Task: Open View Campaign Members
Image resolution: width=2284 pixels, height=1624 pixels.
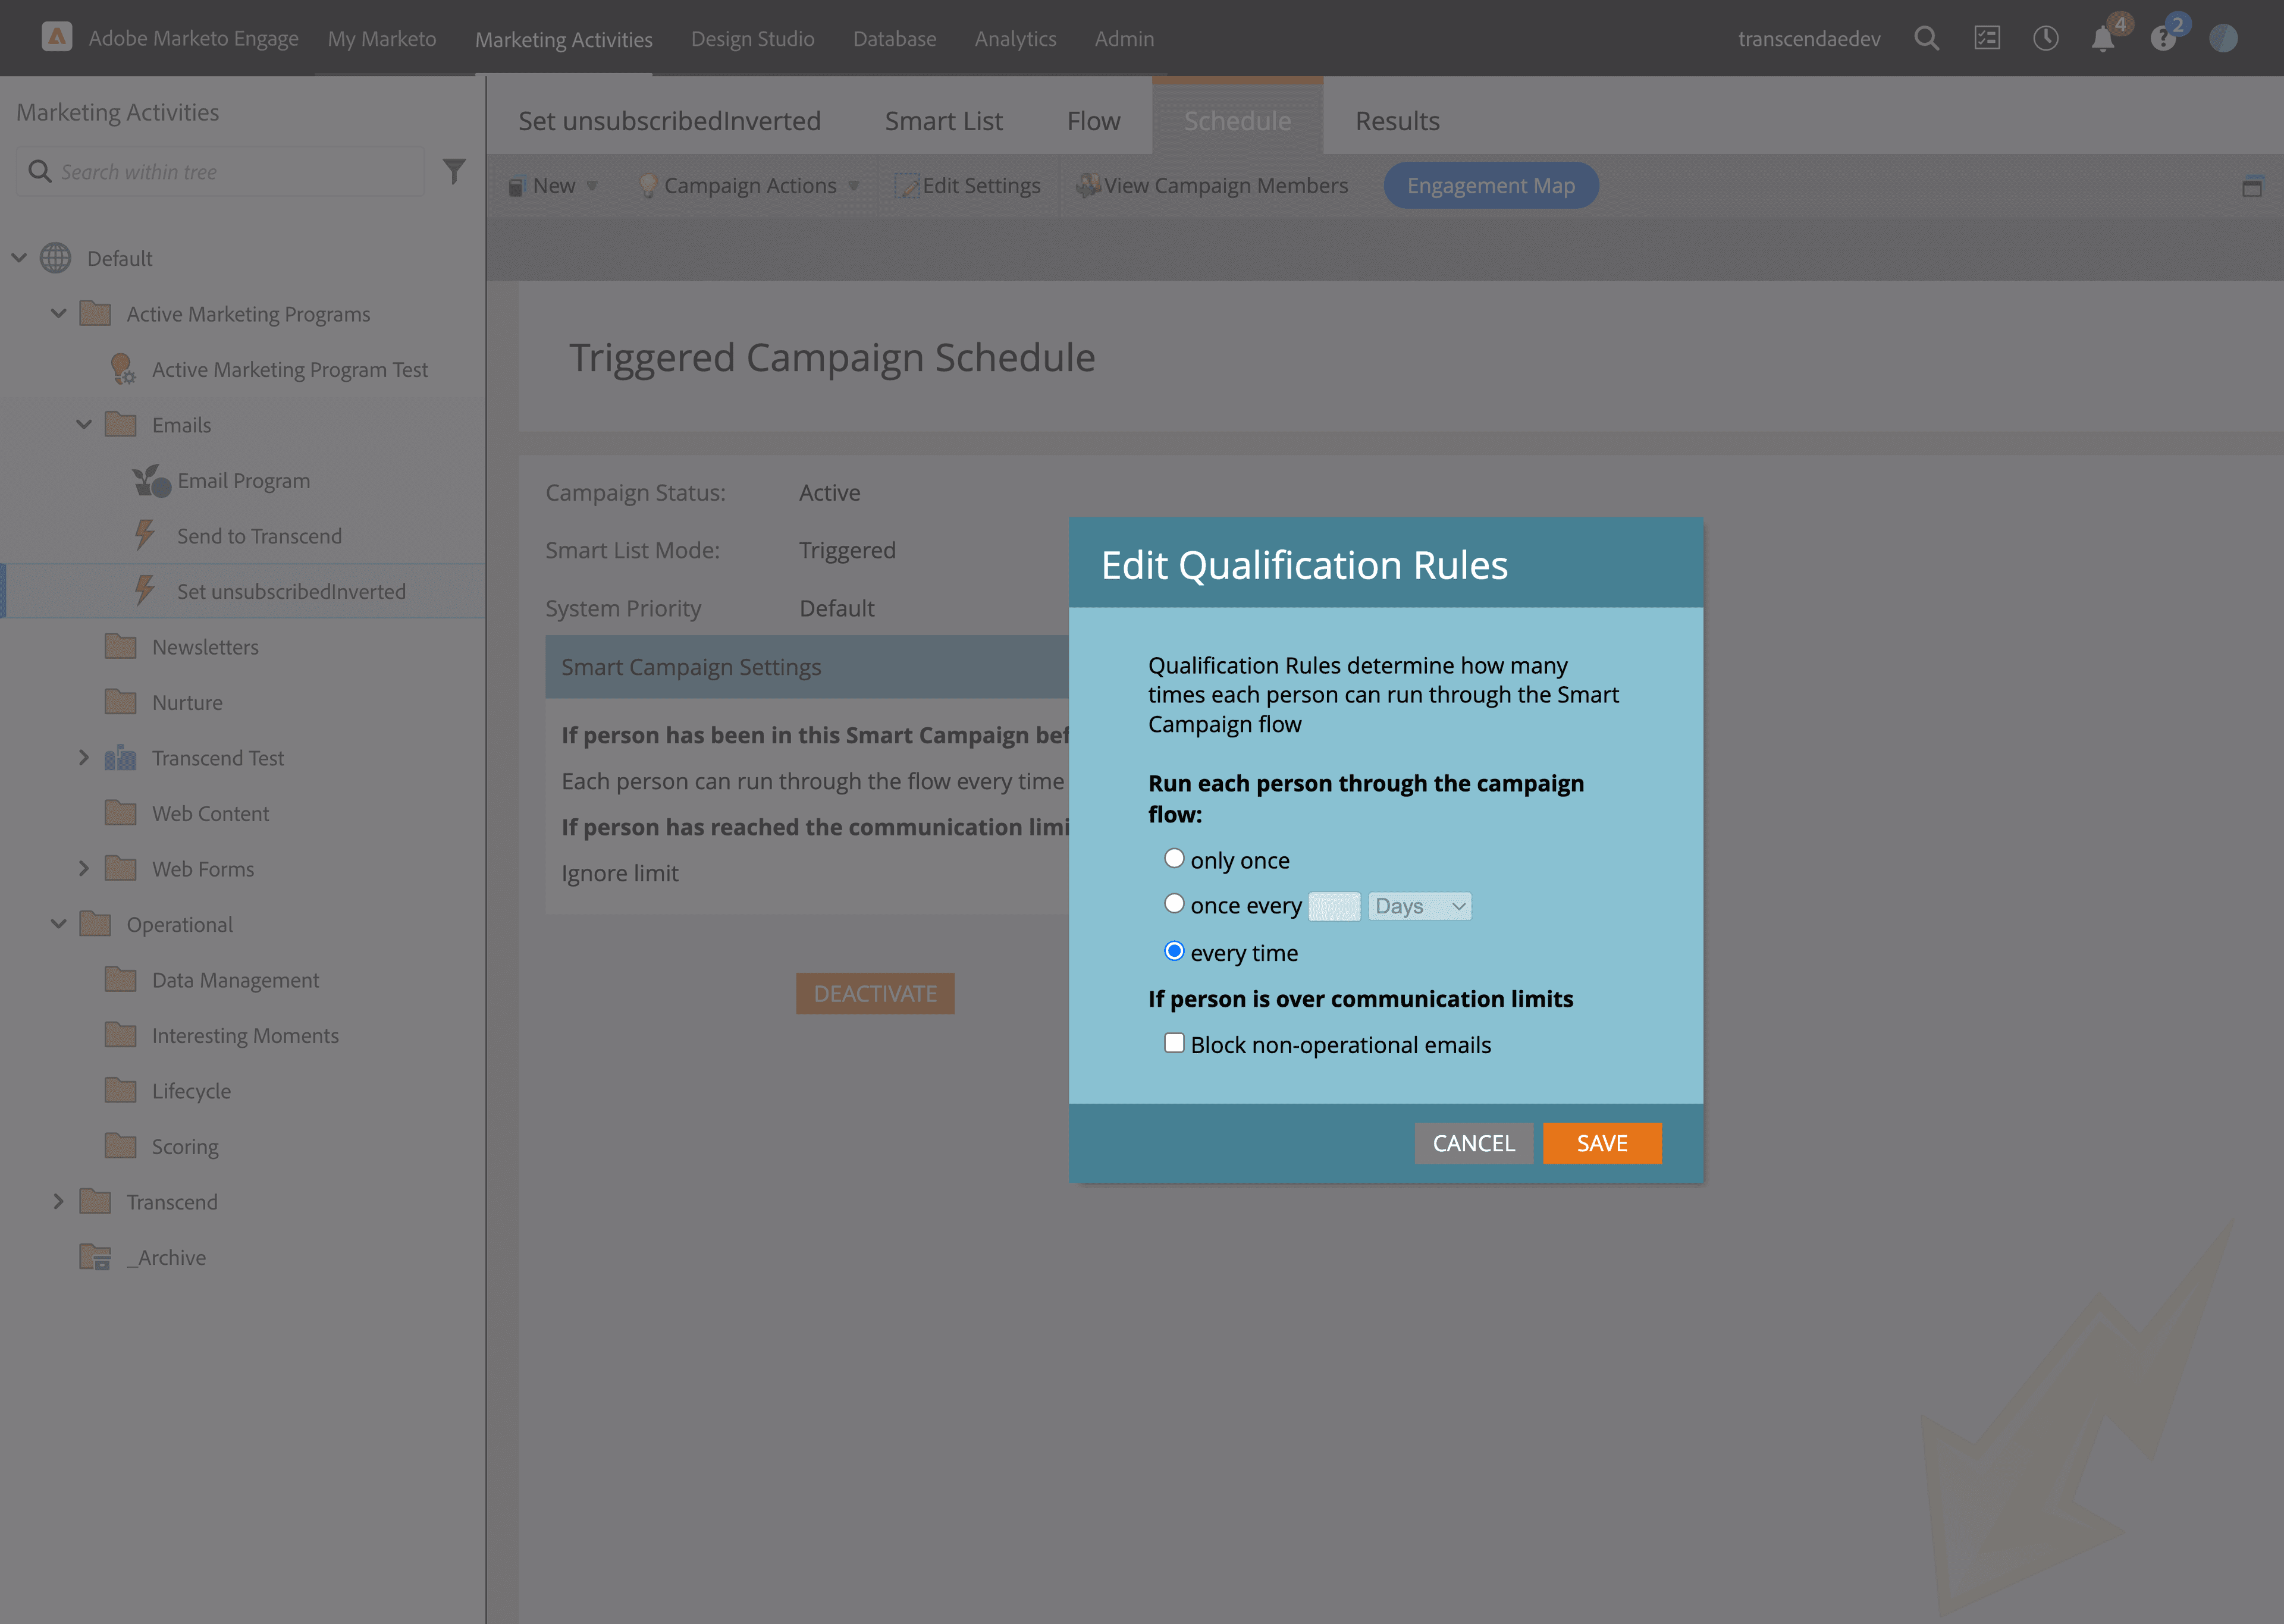Action: tap(1213, 185)
